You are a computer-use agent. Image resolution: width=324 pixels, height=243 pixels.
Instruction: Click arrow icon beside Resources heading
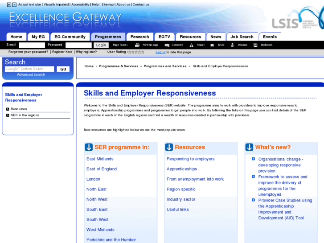click(x=169, y=147)
